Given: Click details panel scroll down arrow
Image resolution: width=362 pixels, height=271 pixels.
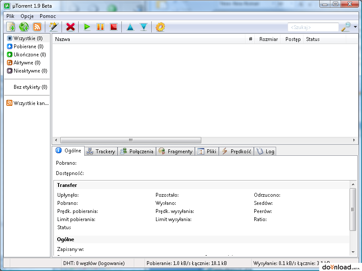Looking at the screenshot, I should pyautogui.click(x=353, y=252).
